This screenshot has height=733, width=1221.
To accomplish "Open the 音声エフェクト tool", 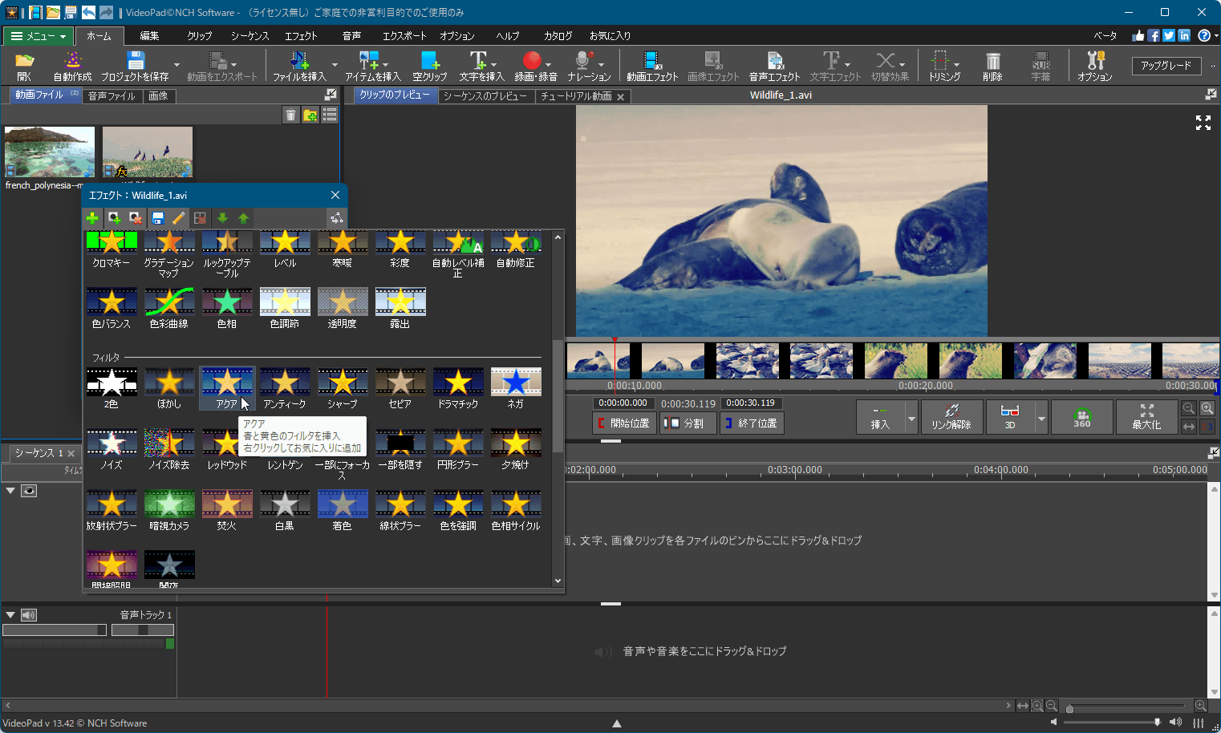I will [x=774, y=66].
